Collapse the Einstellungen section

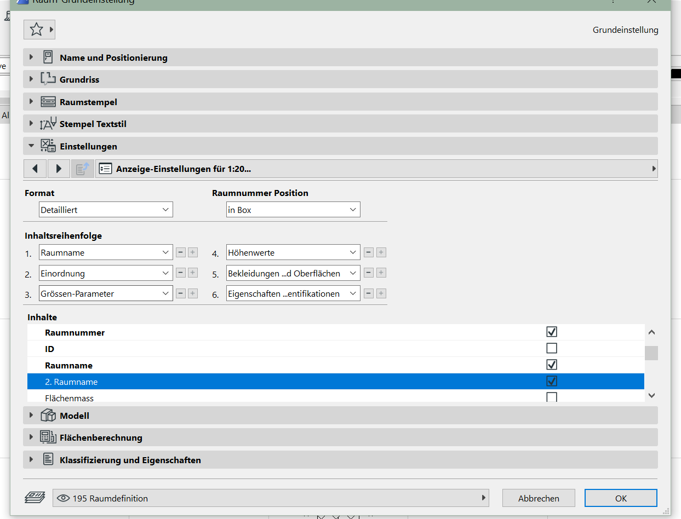pyautogui.click(x=31, y=146)
